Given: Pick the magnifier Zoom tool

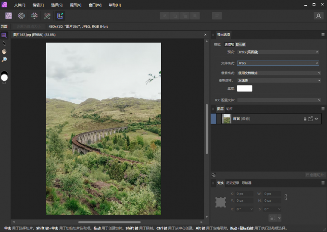Looking at the screenshot, I should pyautogui.click(x=4, y=60).
